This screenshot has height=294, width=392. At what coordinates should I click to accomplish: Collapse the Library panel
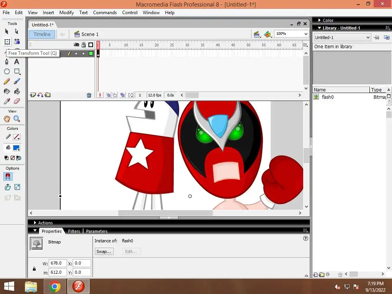tap(320, 28)
